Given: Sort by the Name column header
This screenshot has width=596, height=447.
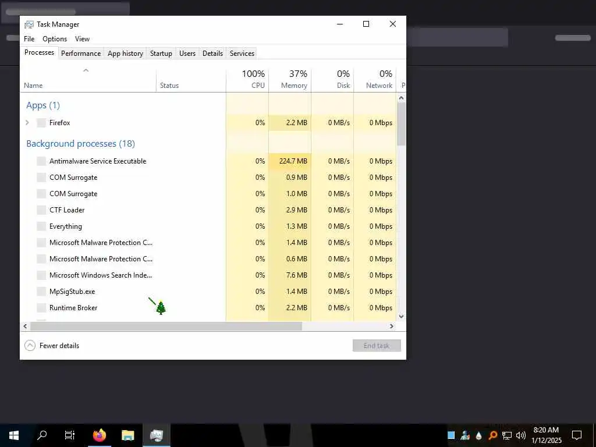Looking at the screenshot, I should click(88, 79).
